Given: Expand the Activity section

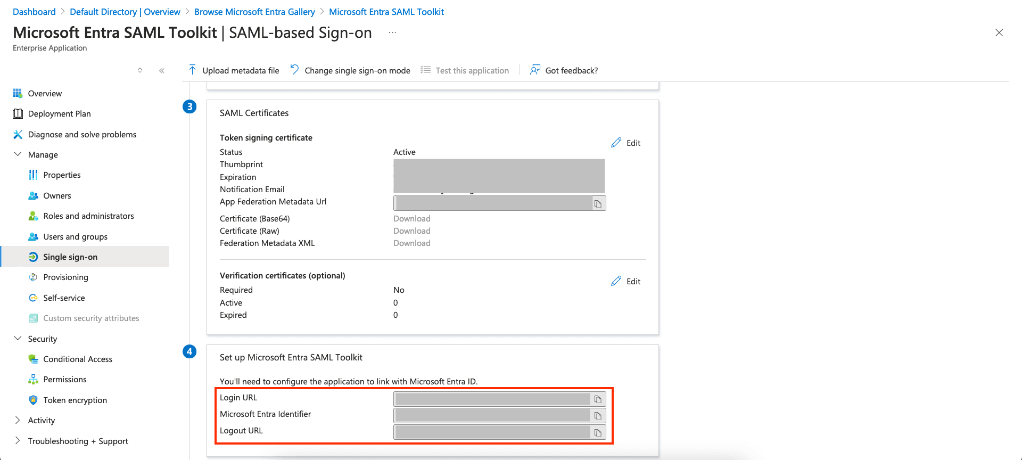Looking at the screenshot, I should (x=18, y=420).
